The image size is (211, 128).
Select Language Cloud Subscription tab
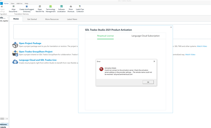click(146, 36)
